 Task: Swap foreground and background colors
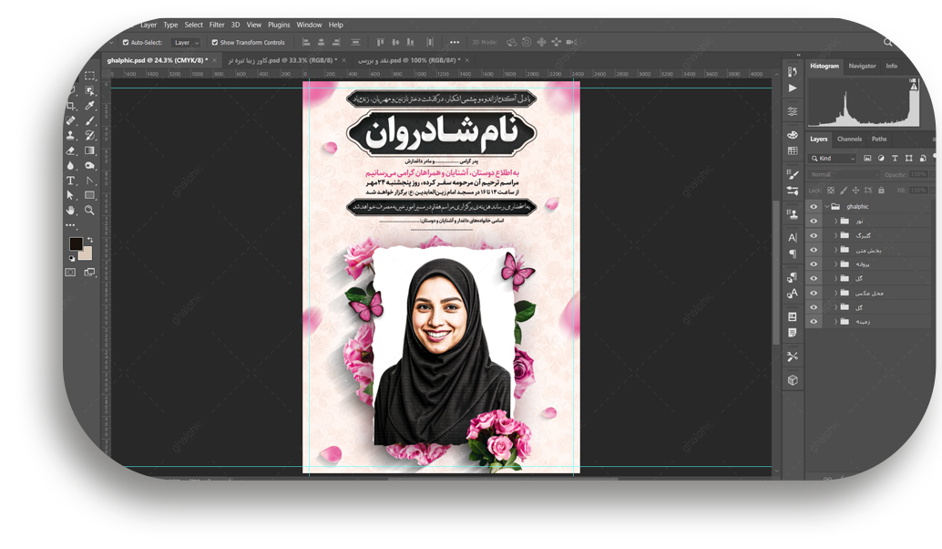[89, 240]
